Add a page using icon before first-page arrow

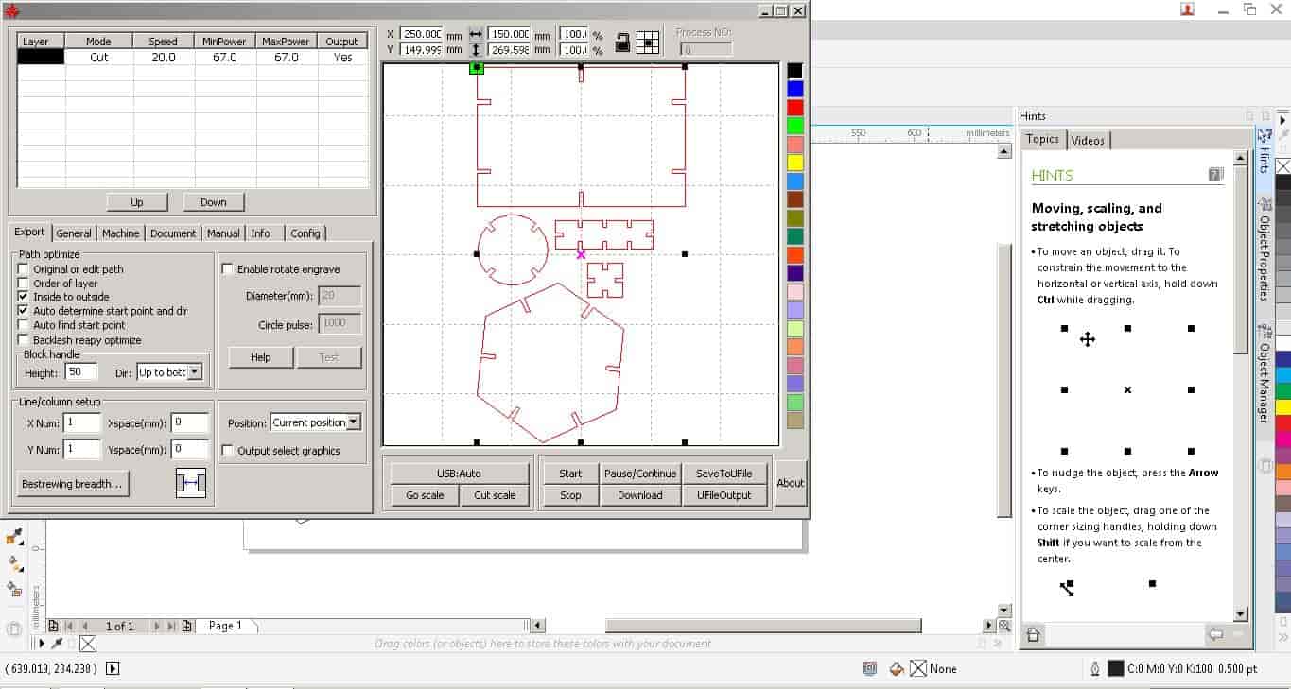tap(54, 626)
